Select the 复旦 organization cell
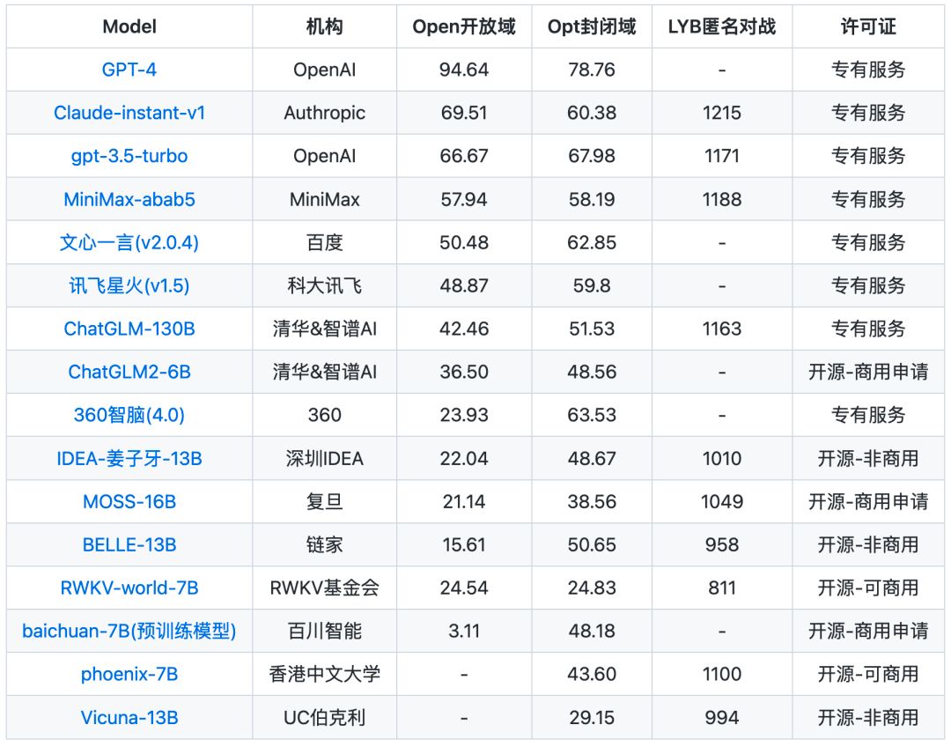This screenshot has width=951, height=747. tap(324, 502)
